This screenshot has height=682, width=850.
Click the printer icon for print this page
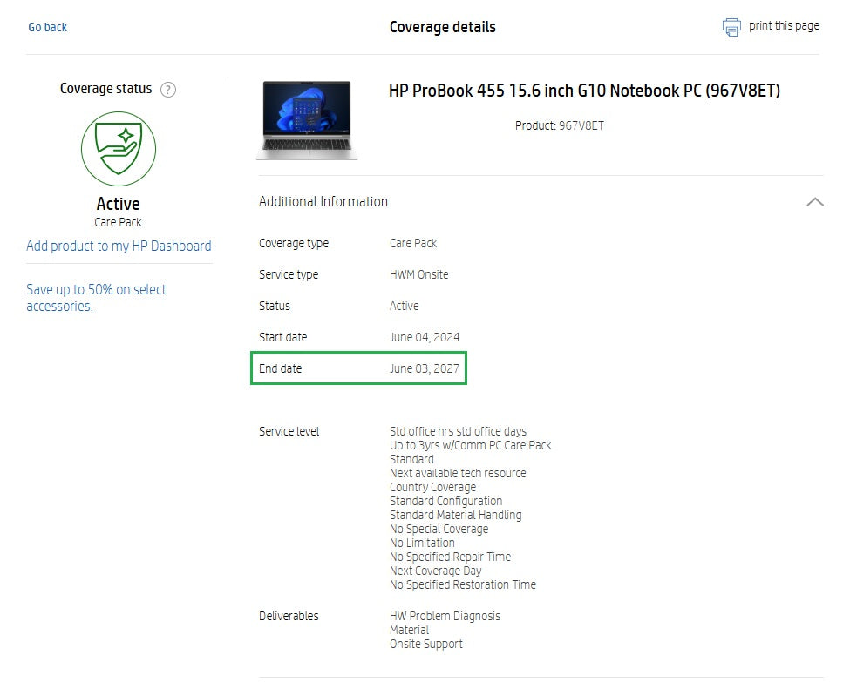point(731,26)
